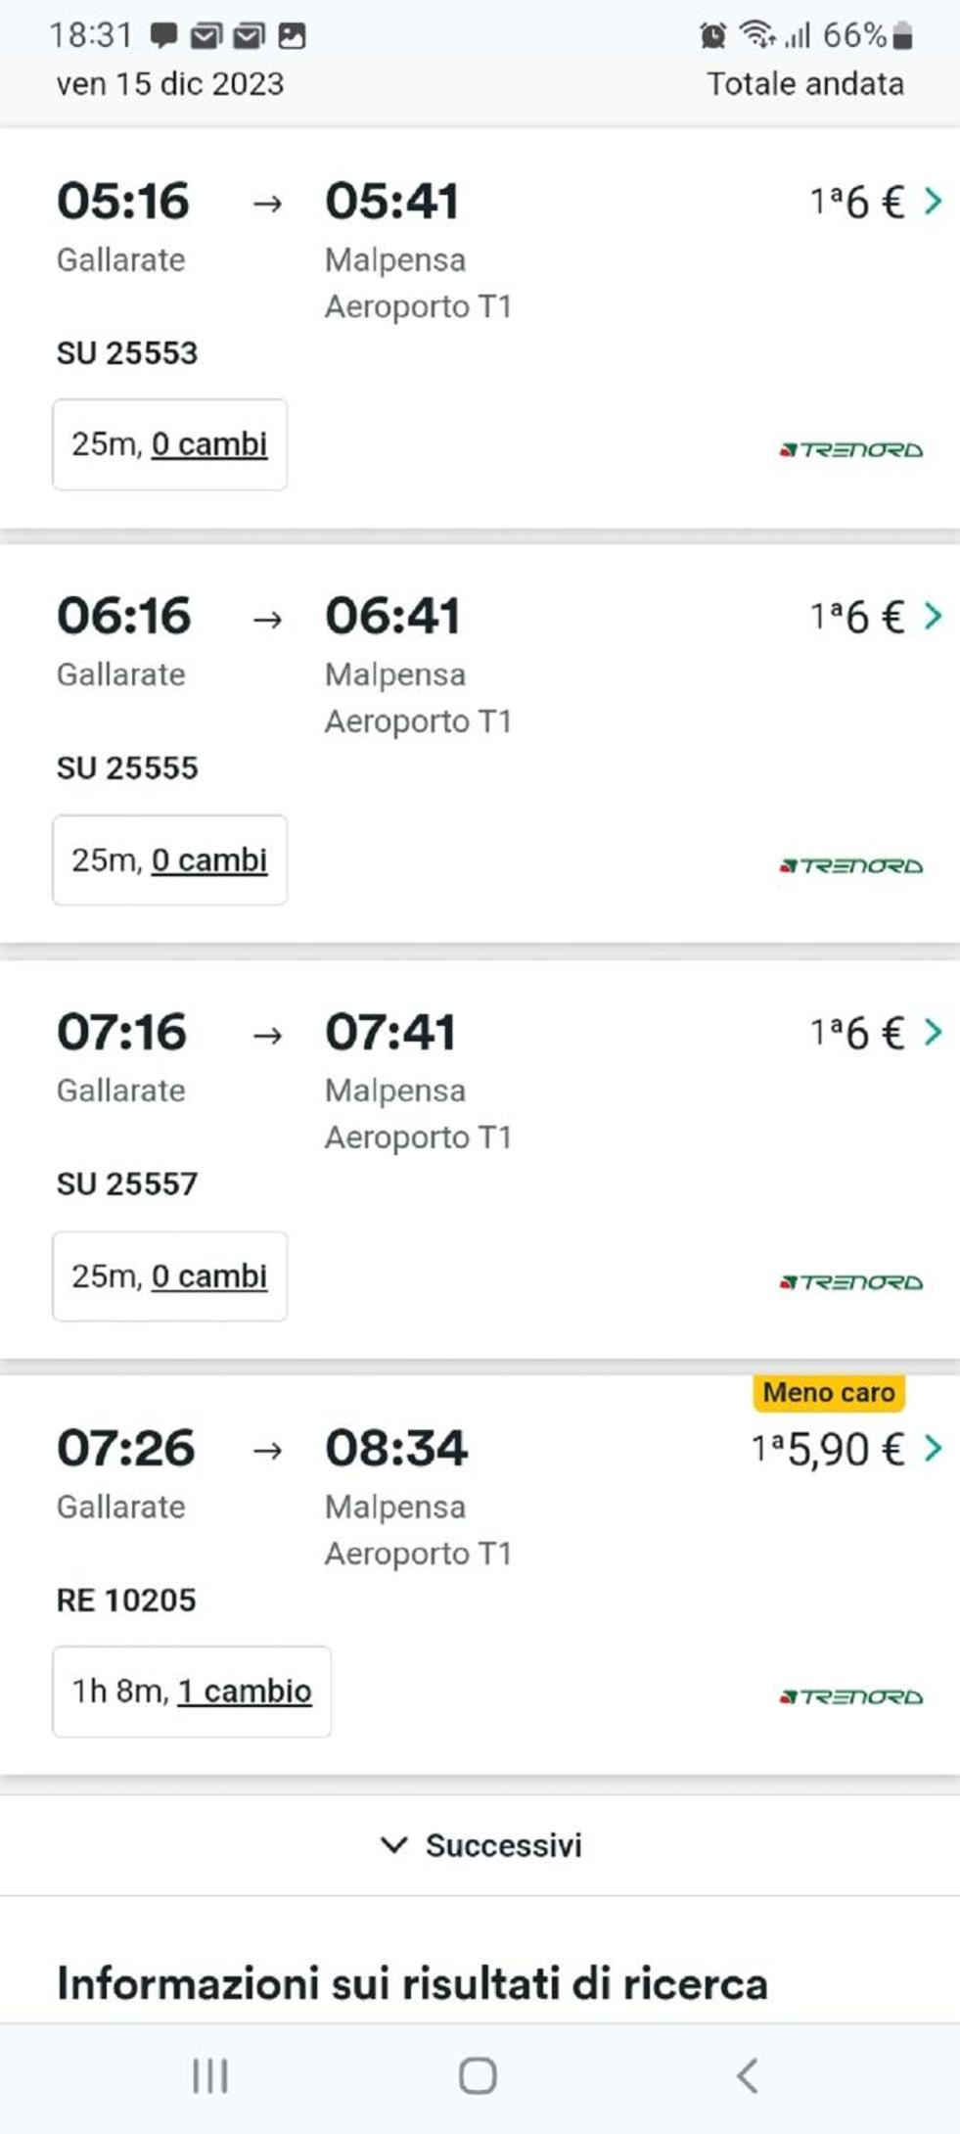Tap the Trenord logo on the SU 25553 card
The image size is (960, 2134).
tap(851, 450)
